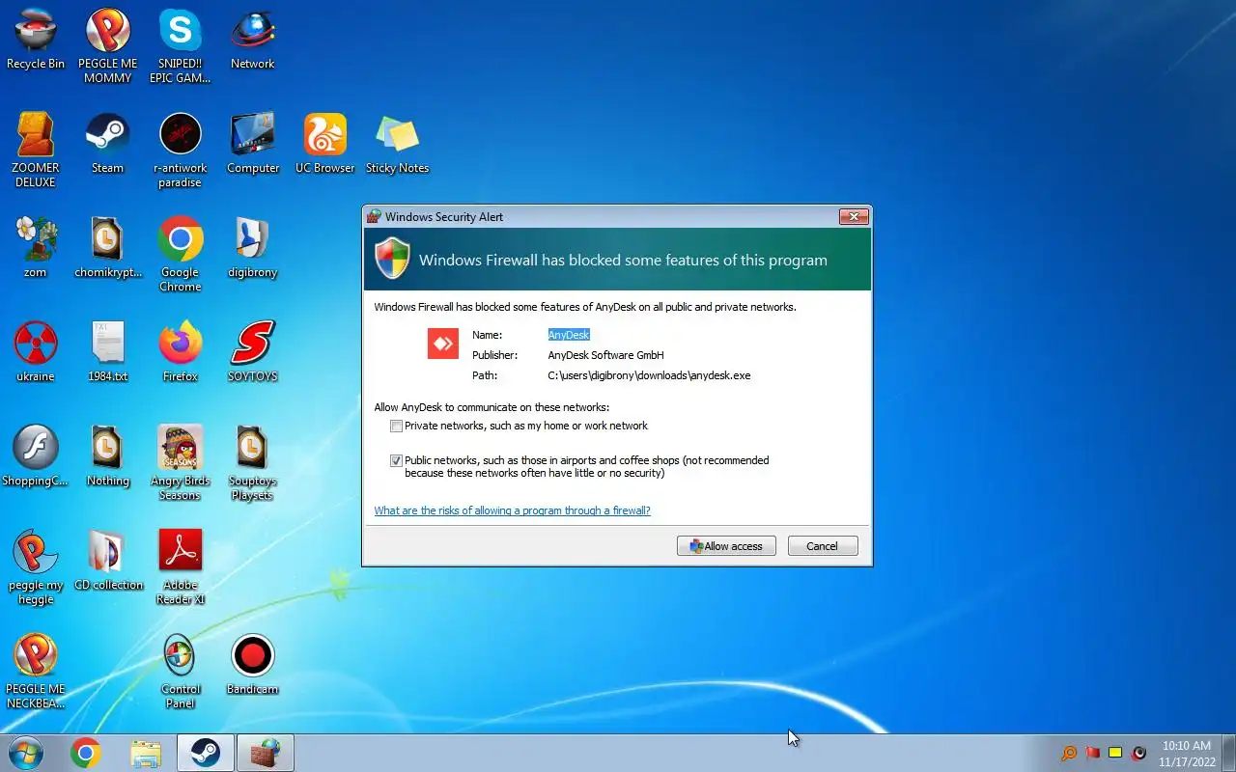Open firewall risks help link

click(x=513, y=510)
